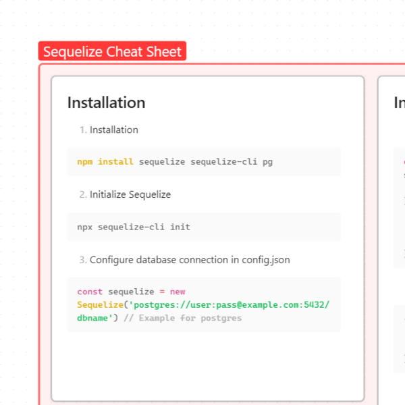Click the first list item "Installation"
This screenshot has height=405, width=405.
coord(113,130)
